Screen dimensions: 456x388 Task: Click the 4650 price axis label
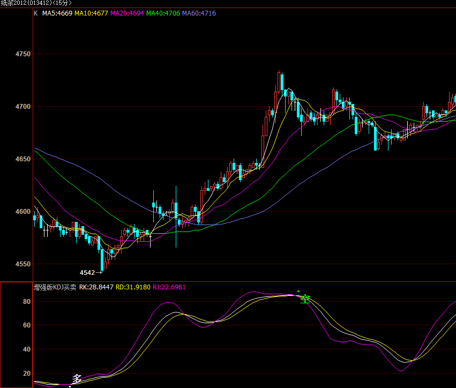[x=23, y=159]
